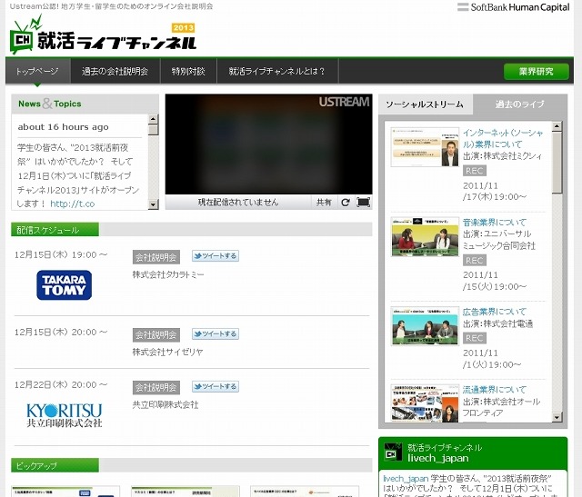Click 株式会社サイゼリヤ company name
Viewport: 582px width, 497px height.
[x=167, y=352]
